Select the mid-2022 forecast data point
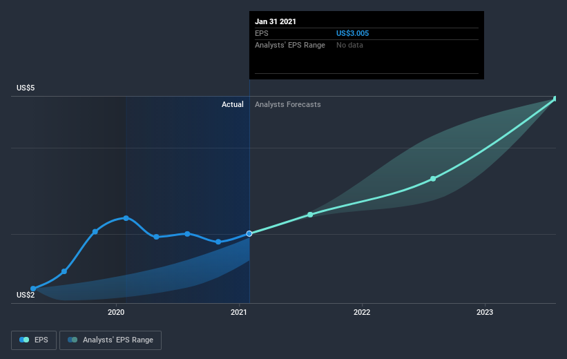Image resolution: width=567 pixels, height=359 pixels. point(433,179)
